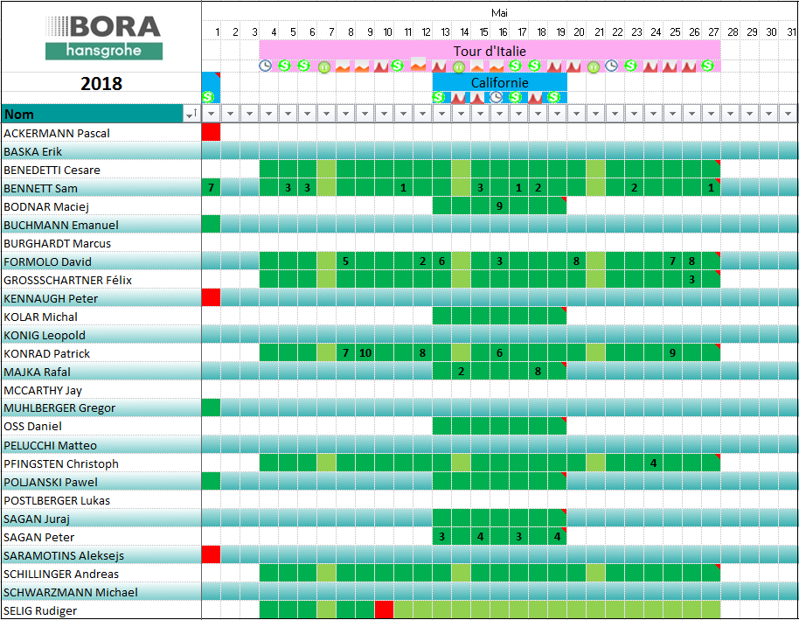Image resolution: width=799 pixels, height=620 pixels.
Task: Select BODNAR Maciej's day 16 result 9
Action: pyautogui.click(x=499, y=206)
